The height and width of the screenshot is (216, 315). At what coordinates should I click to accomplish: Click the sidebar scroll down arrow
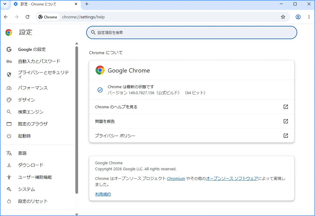[x=77, y=214]
